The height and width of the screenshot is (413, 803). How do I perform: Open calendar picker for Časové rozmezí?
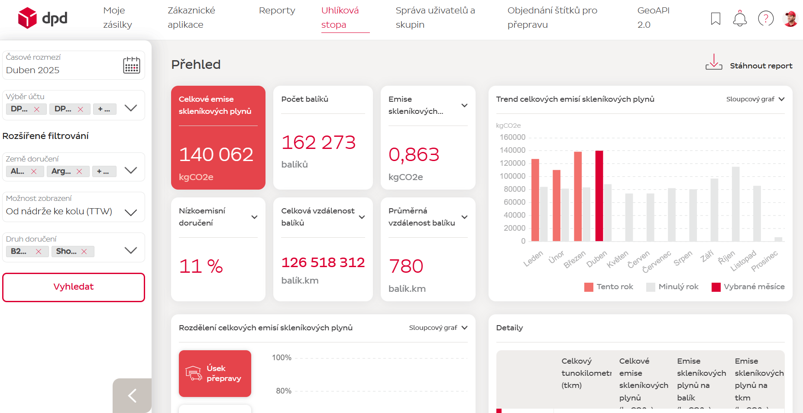131,65
